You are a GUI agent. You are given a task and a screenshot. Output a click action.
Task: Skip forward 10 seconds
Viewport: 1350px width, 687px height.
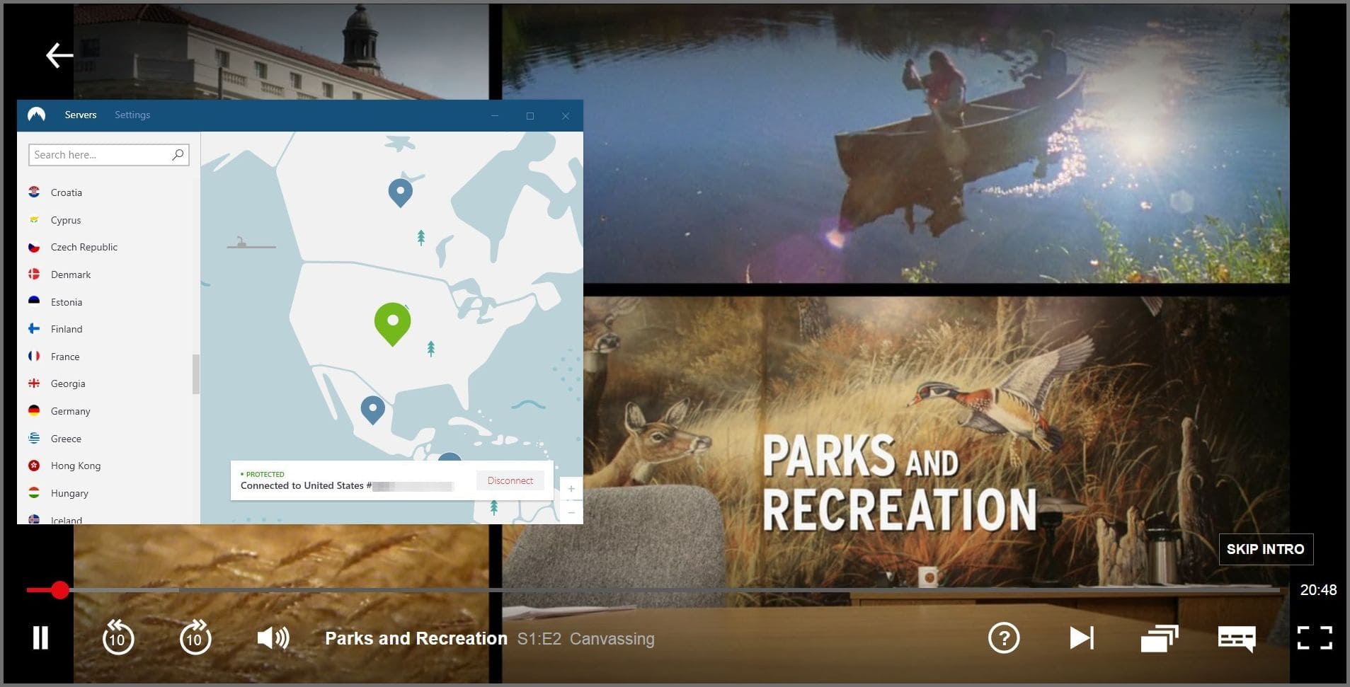[195, 637]
